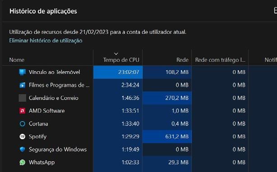The height and width of the screenshot is (172, 277).
Task: Sort by the Nome column header
Action: click(17, 60)
